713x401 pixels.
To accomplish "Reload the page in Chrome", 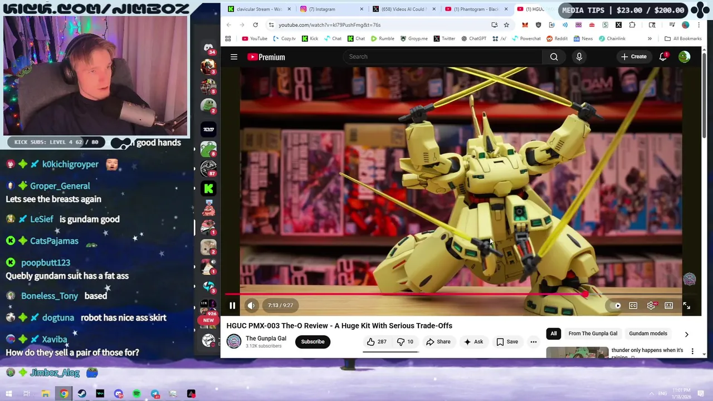I will tap(255, 25).
